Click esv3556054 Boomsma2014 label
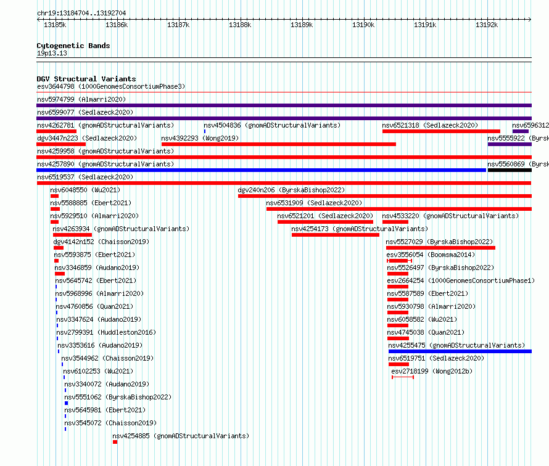Image resolution: width=549 pixels, height=466 pixels. tap(431, 255)
